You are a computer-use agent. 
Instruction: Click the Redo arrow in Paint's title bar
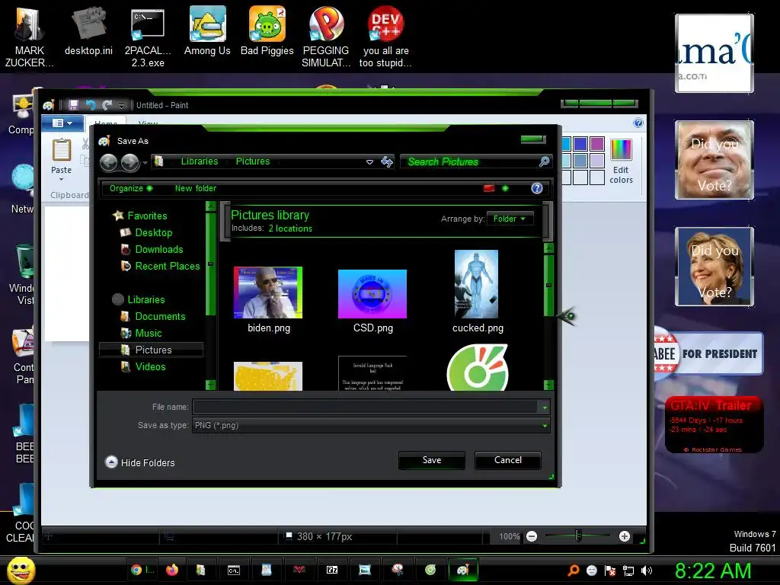(x=107, y=105)
